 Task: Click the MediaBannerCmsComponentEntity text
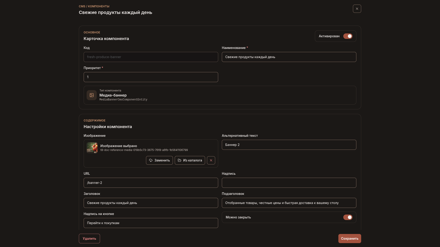[x=123, y=100]
